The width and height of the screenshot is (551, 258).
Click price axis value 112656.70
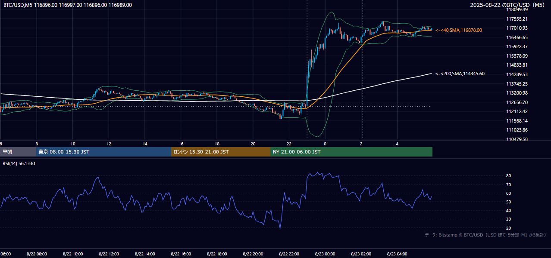pos(517,102)
